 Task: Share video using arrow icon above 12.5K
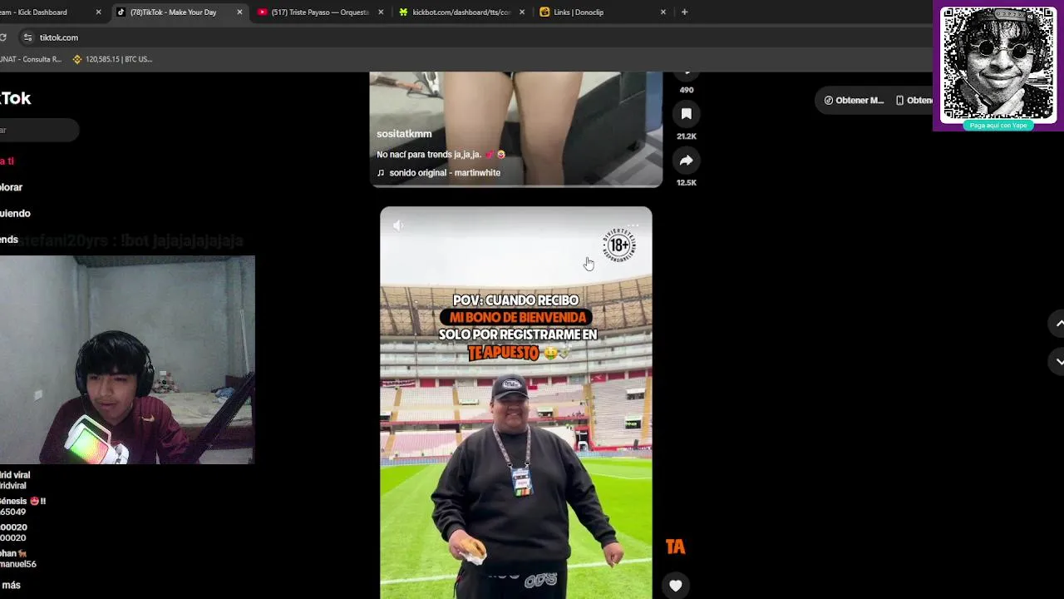coord(687,161)
